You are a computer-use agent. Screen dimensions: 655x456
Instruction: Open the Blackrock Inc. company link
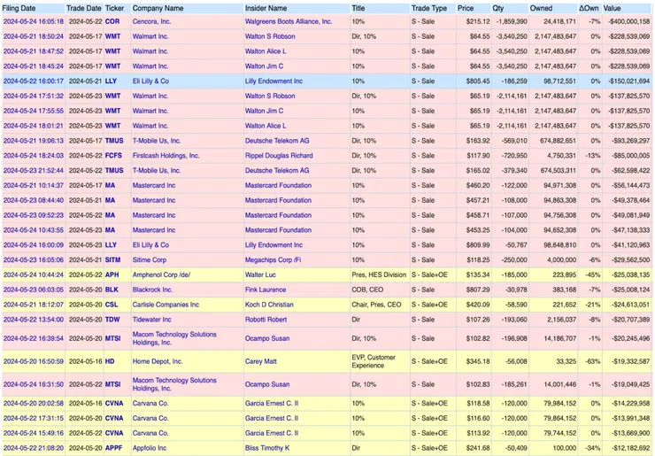pos(152,290)
